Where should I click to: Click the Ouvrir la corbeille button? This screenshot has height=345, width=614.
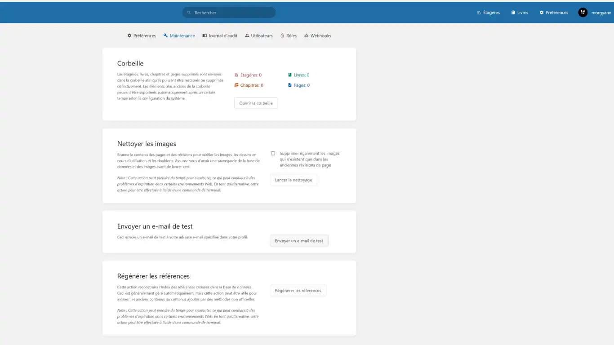(x=255, y=103)
